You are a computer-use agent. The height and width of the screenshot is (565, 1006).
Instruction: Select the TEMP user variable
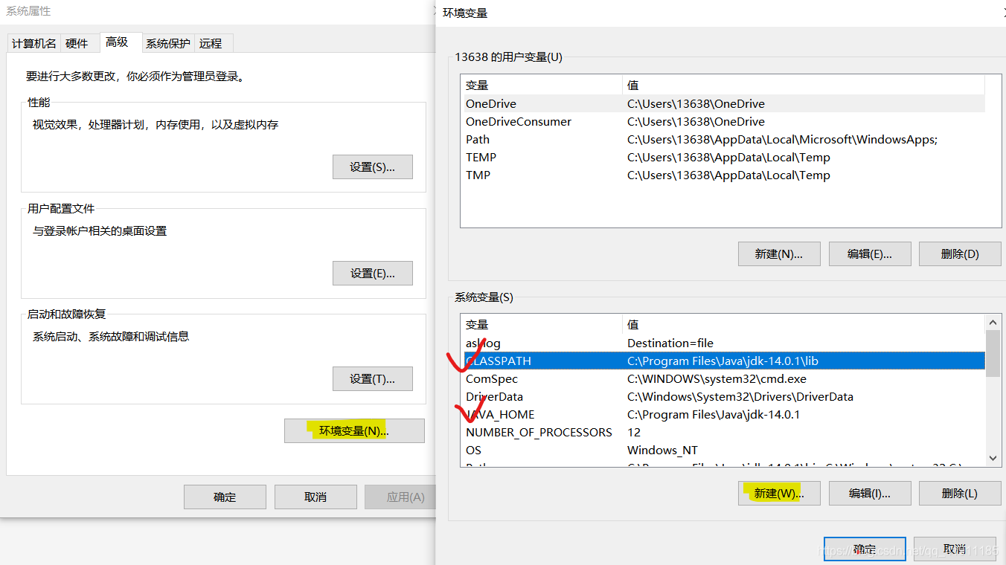pos(723,157)
